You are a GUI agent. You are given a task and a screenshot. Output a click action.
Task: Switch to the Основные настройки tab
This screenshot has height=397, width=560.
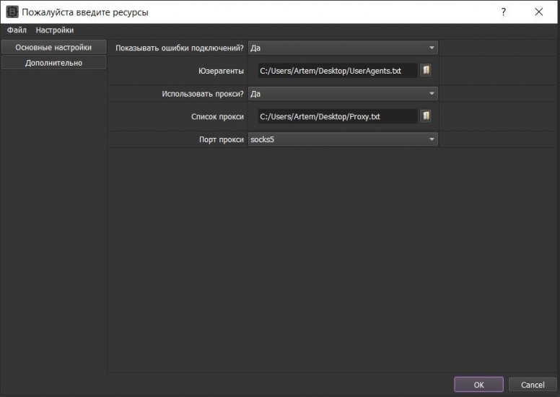tap(53, 48)
